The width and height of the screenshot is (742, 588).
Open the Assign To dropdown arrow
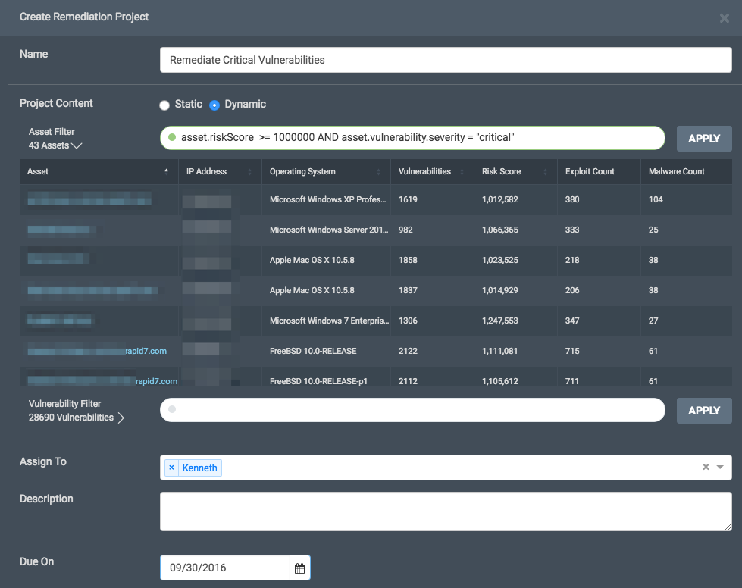click(x=720, y=468)
